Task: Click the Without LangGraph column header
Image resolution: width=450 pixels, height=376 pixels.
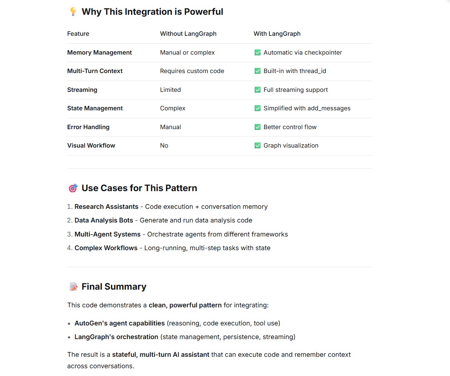Action: coord(188,34)
